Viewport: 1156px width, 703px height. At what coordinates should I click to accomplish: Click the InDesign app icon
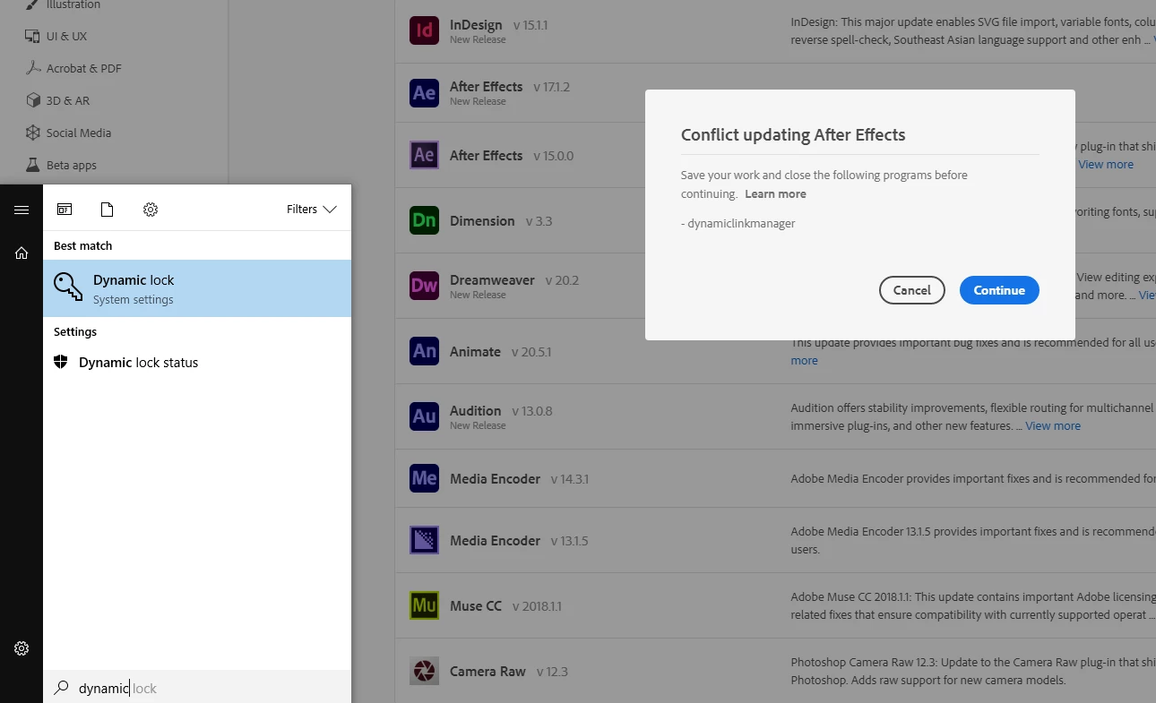click(x=424, y=30)
